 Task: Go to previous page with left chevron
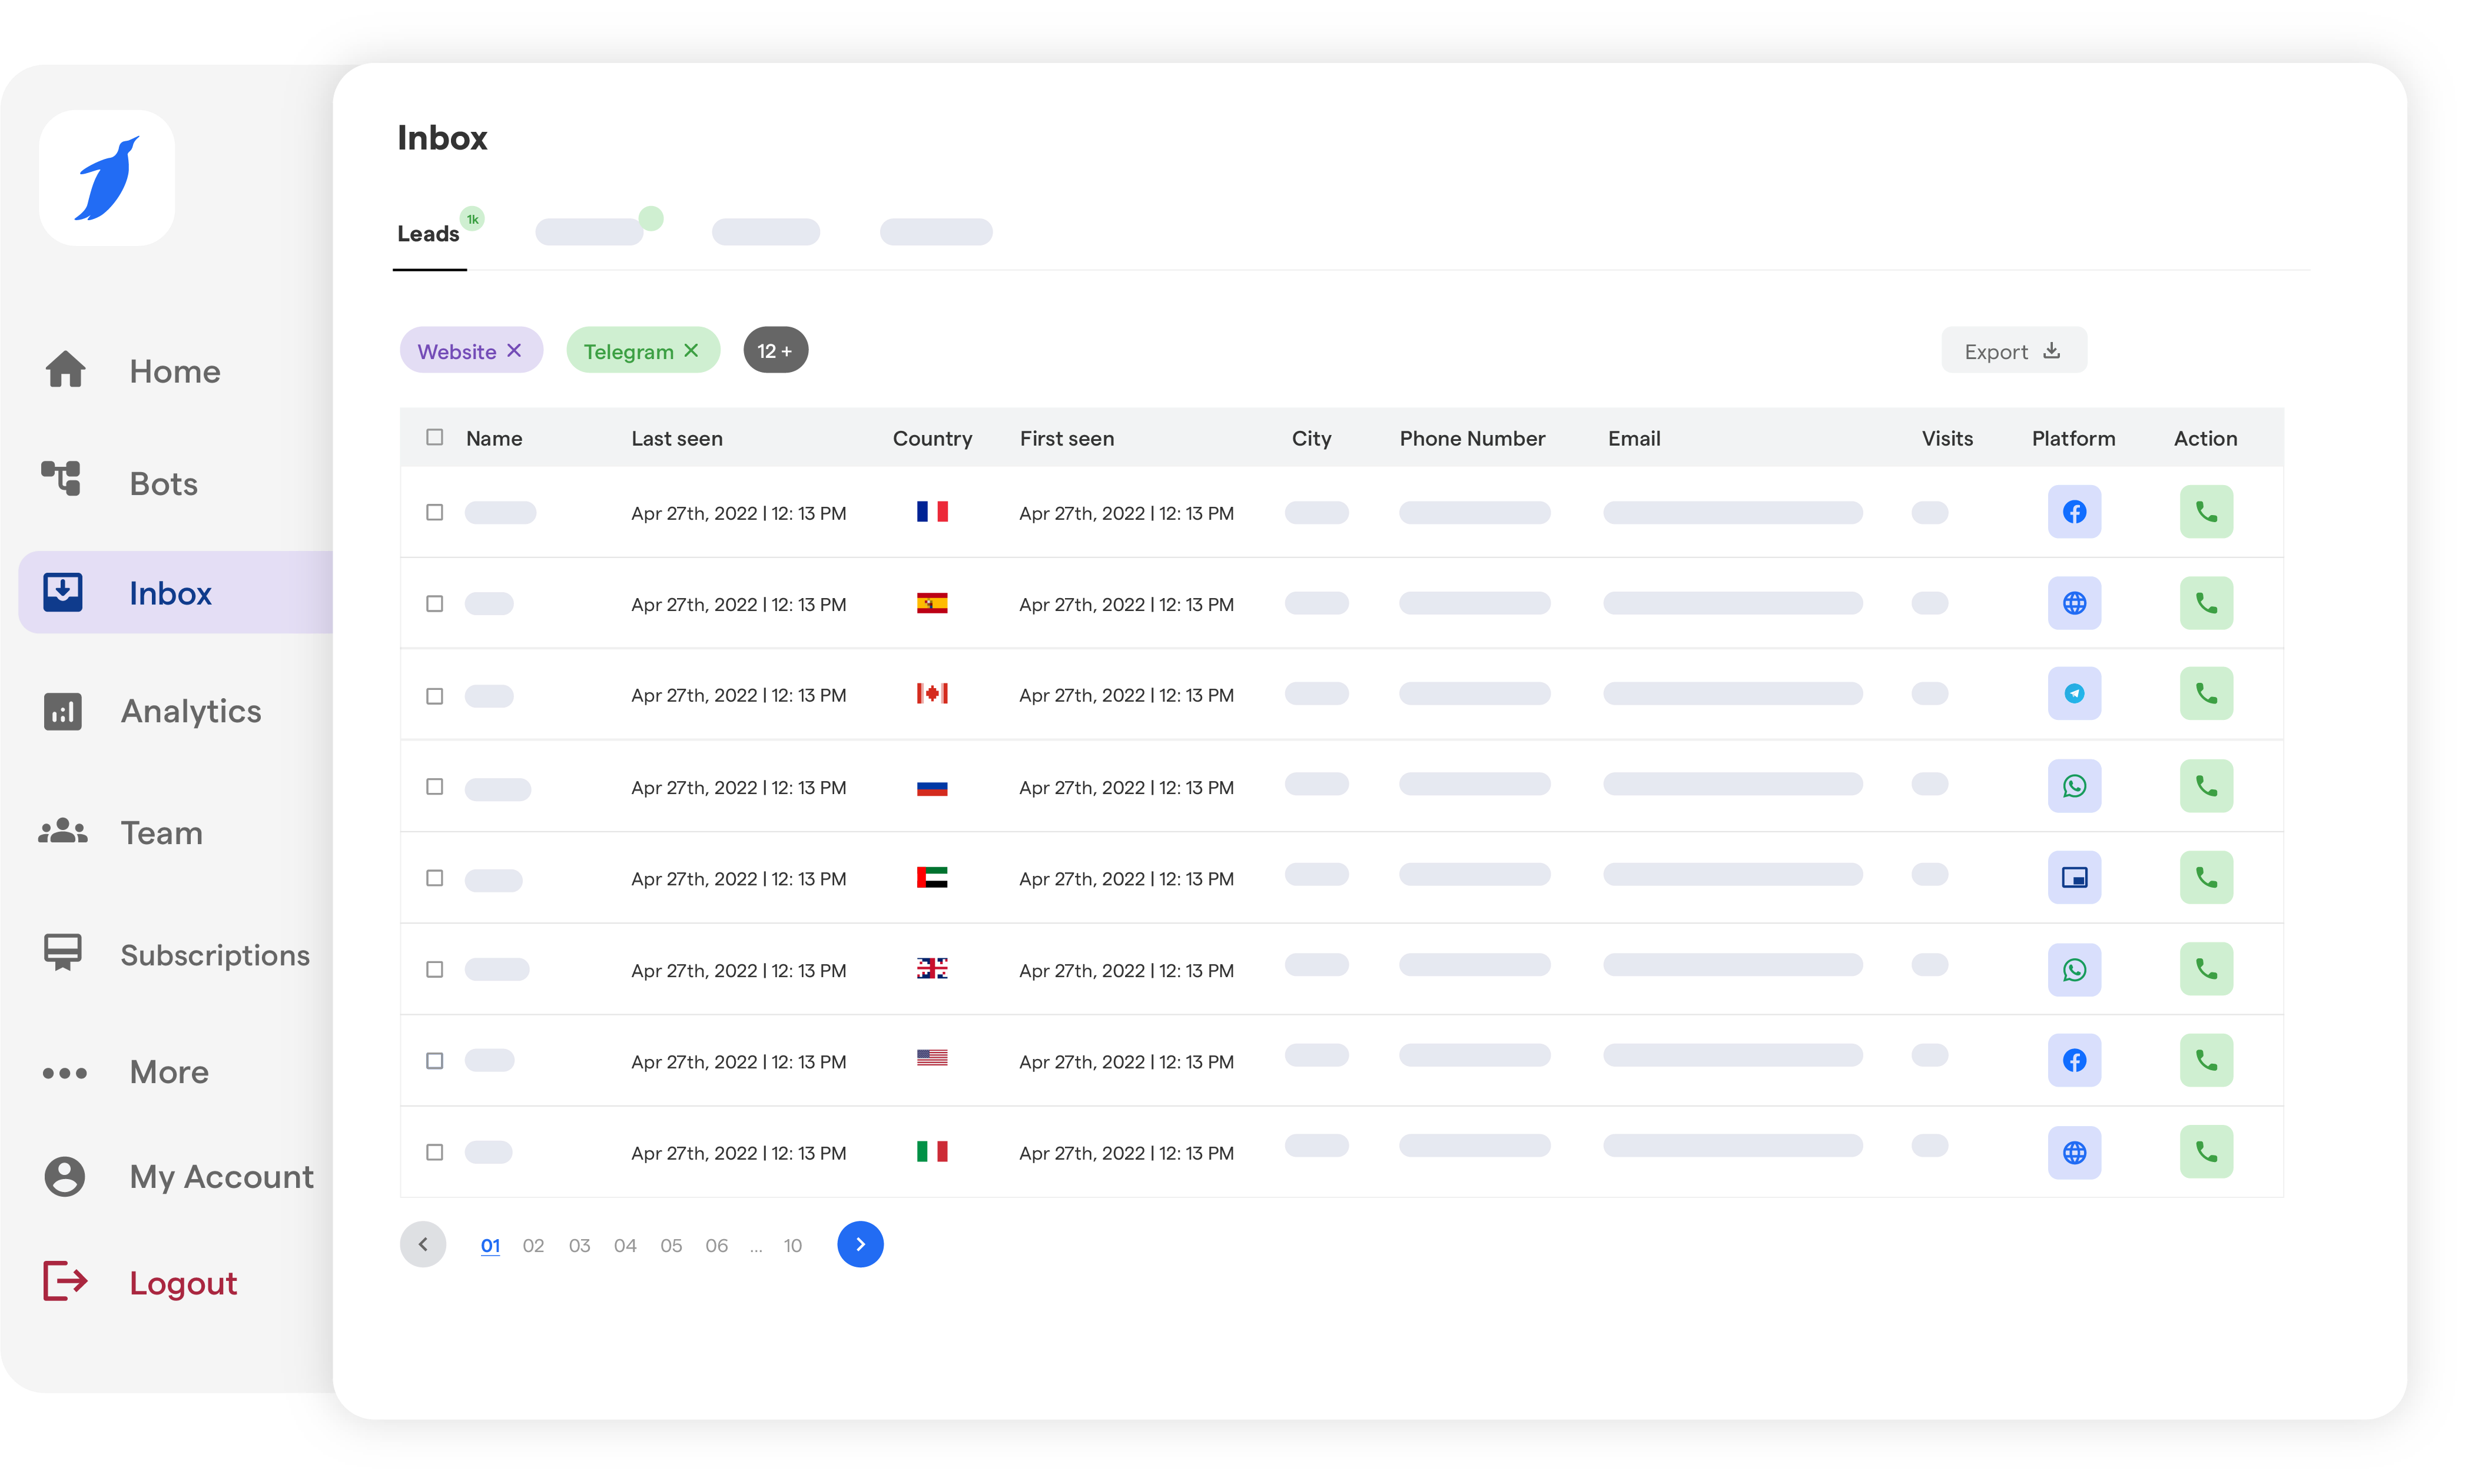point(423,1245)
